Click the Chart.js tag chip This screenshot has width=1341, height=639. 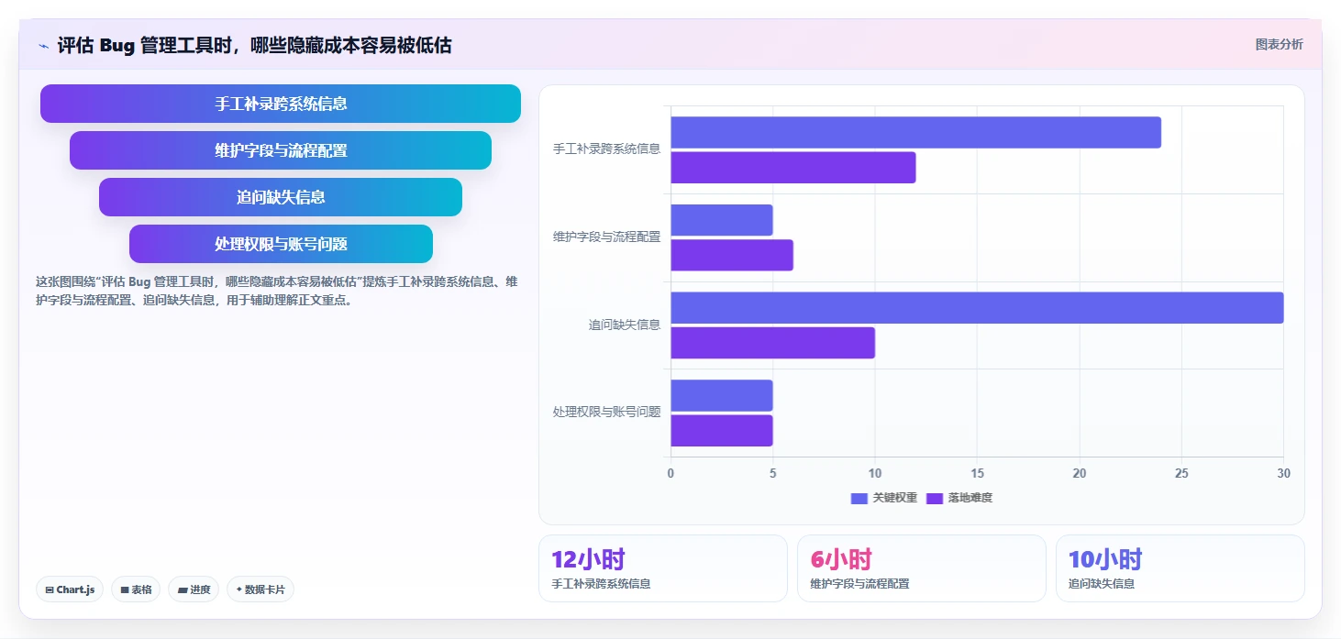point(70,589)
